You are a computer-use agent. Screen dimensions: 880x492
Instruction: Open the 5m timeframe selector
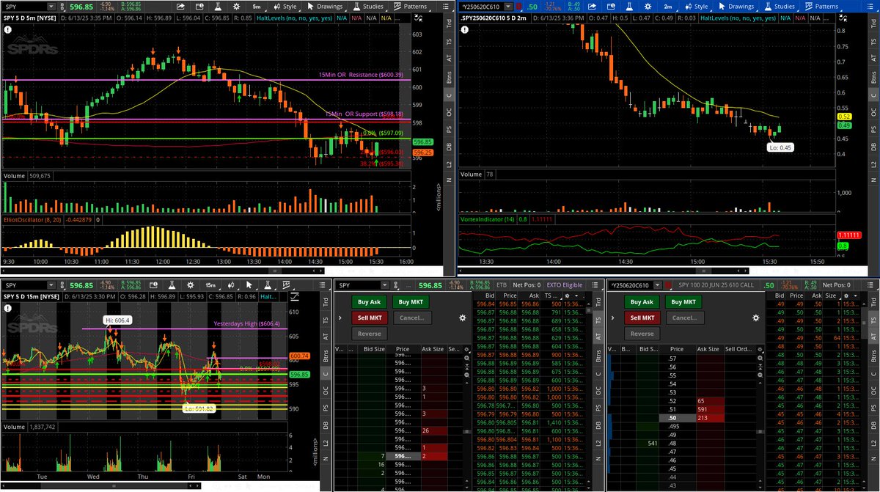(257, 7)
